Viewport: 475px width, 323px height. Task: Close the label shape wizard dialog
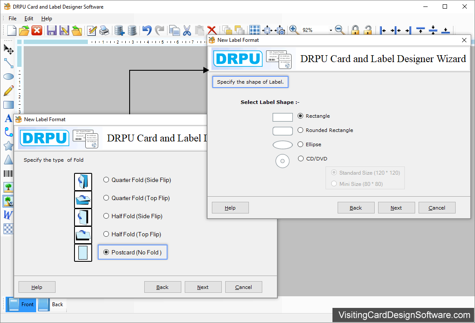464,40
